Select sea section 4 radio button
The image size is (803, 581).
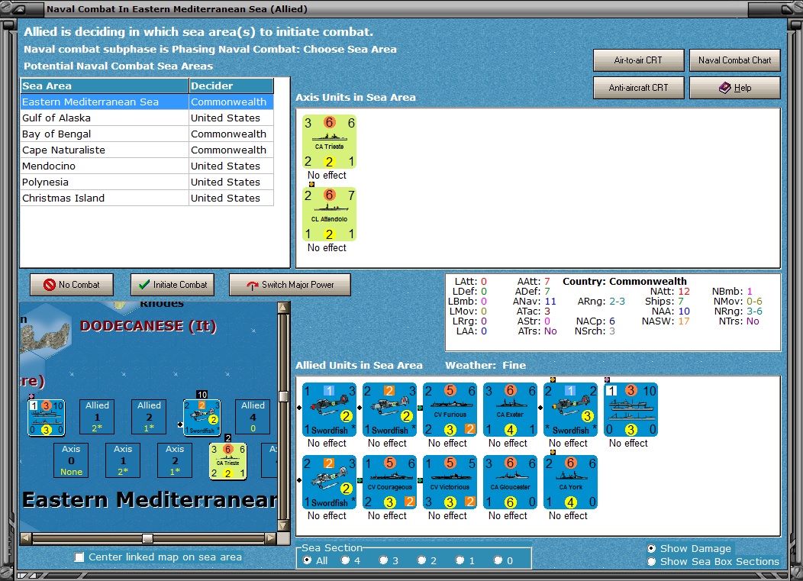[x=345, y=560]
